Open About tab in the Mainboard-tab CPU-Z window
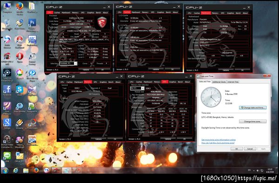279x183 pixels. (x=245, y=13)
